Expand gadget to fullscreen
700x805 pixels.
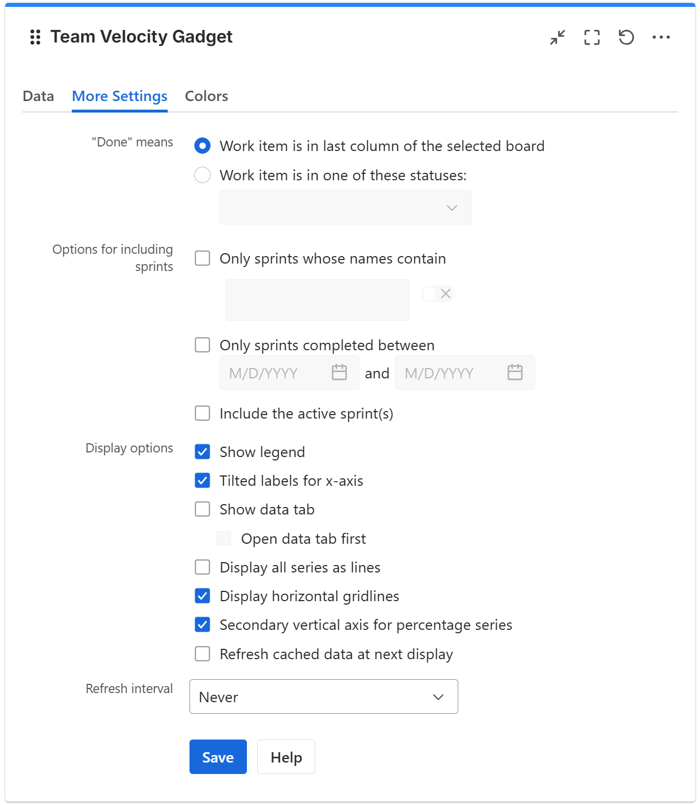[591, 37]
